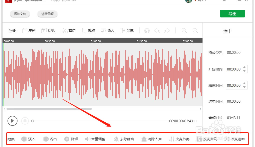Viewport: 255px width, 147px height.
Task: Select the 混流 mix tool
Action: coord(127,31)
